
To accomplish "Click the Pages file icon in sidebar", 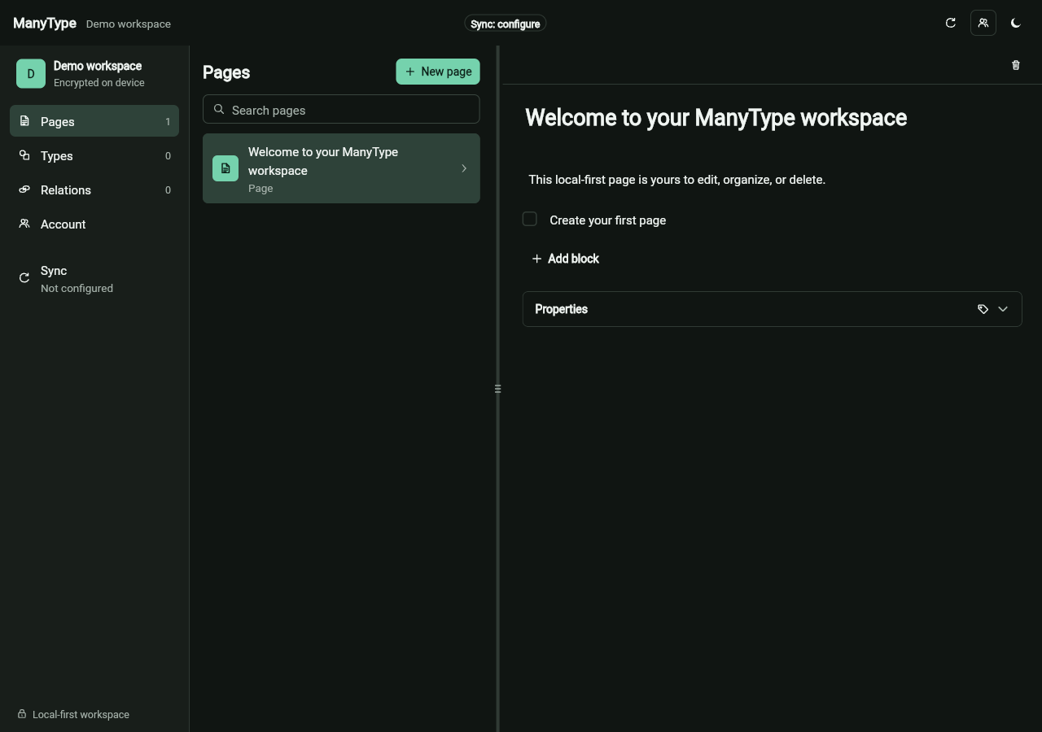I will (24, 121).
